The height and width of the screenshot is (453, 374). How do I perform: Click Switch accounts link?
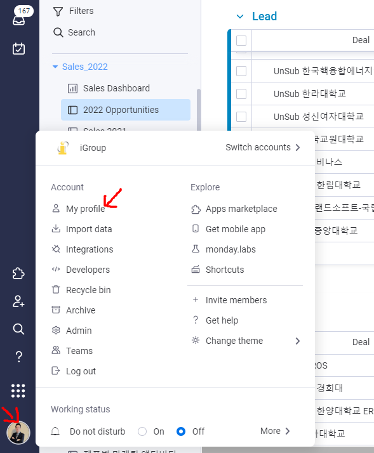(x=263, y=147)
